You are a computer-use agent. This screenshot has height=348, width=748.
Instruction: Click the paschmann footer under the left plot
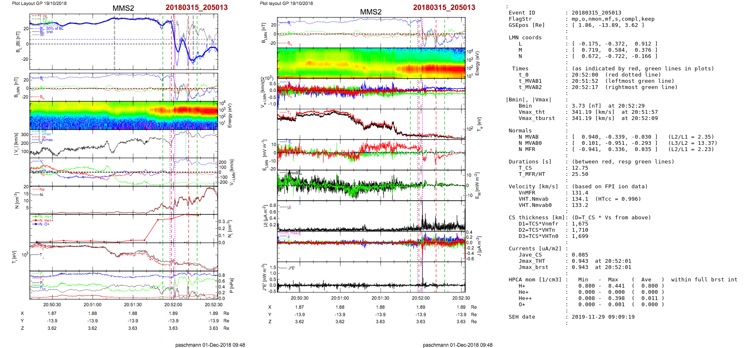[210, 345]
